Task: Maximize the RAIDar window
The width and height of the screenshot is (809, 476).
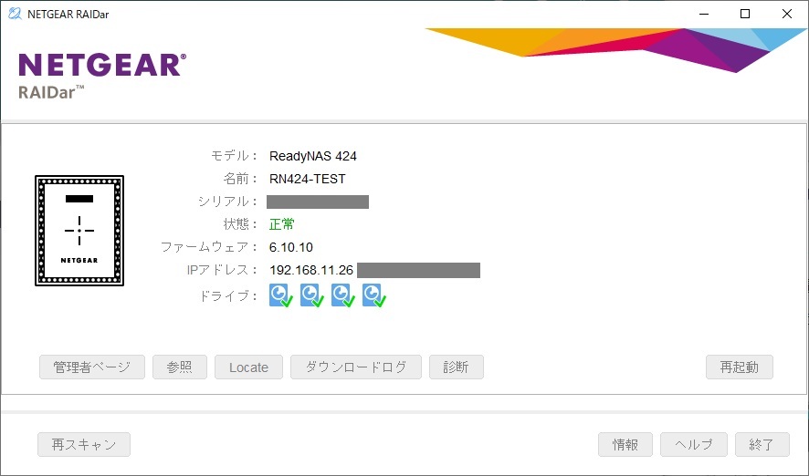Action: [x=745, y=14]
